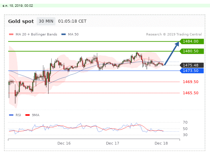Click the Research © 2019 Trading Central credit
This screenshot has width=210, height=153.
click(x=174, y=34)
